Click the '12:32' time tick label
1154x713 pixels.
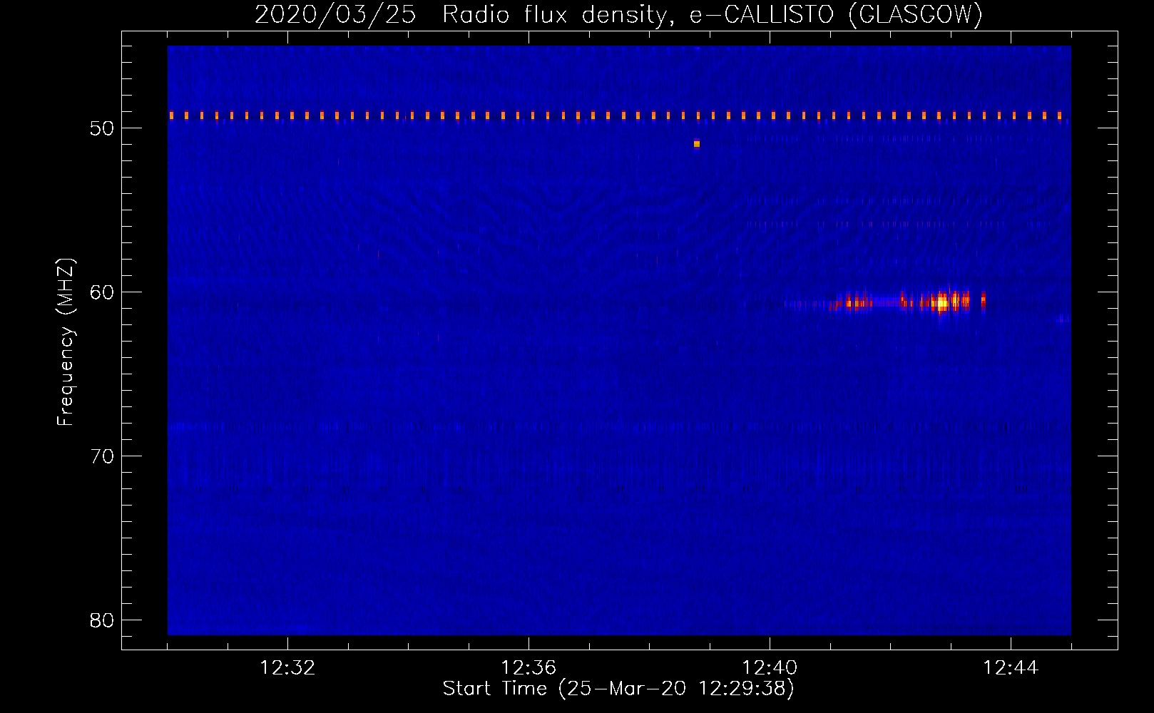coord(287,668)
